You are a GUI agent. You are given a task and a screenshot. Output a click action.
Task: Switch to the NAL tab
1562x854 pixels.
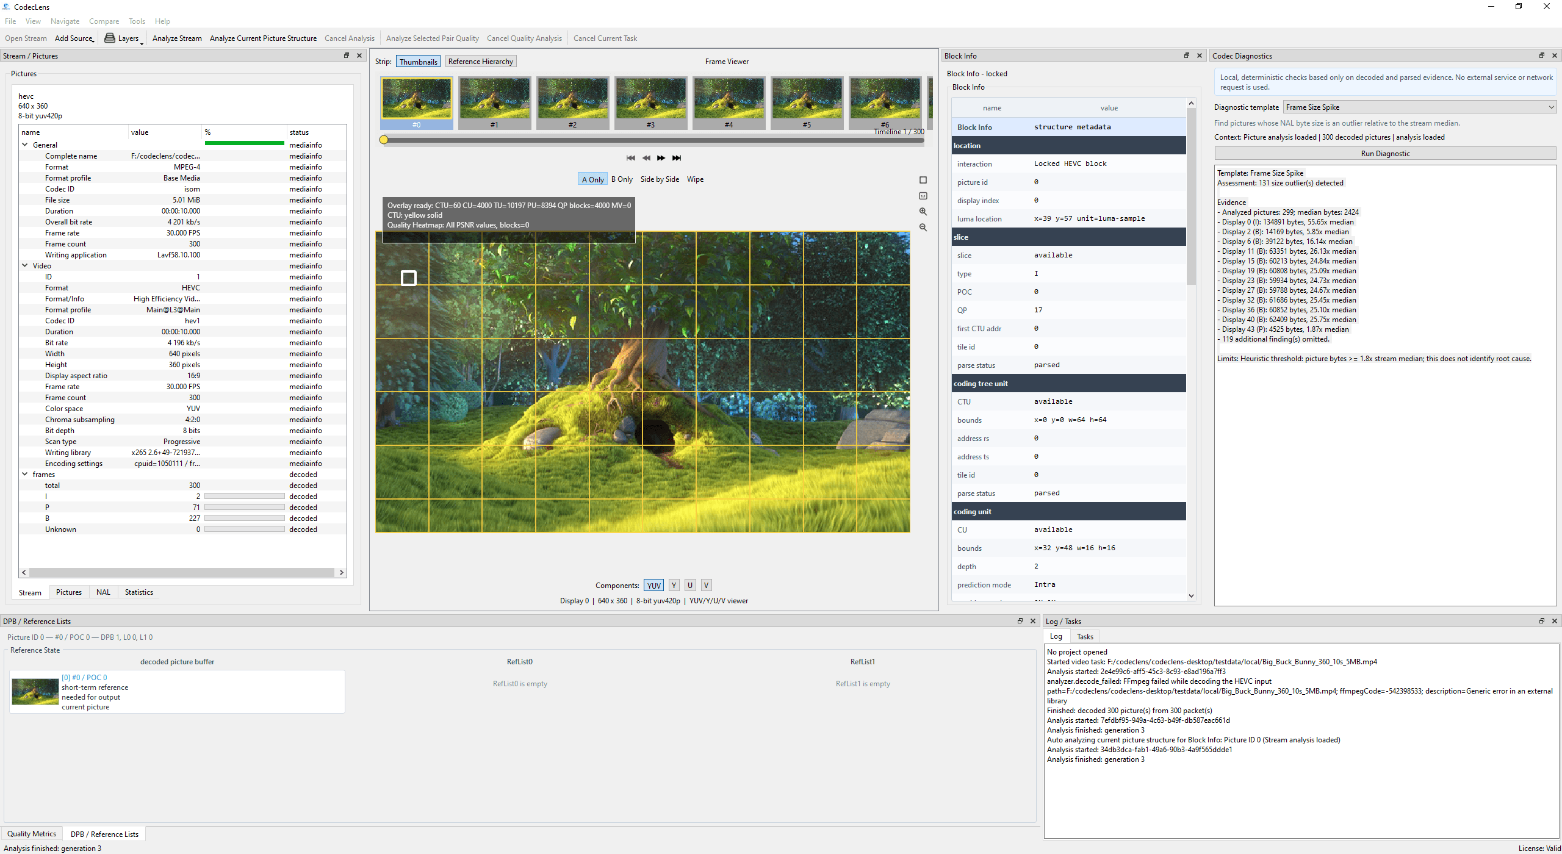click(104, 592)
